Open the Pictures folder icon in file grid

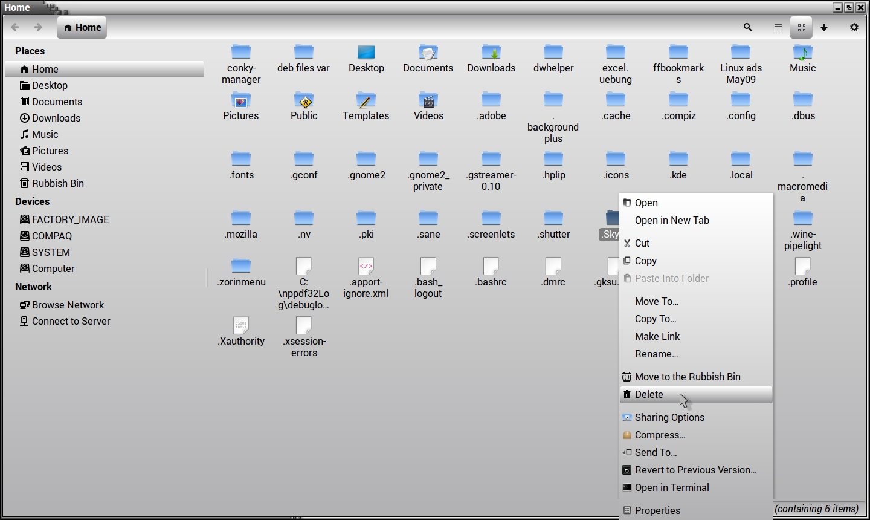pos(241,100)
